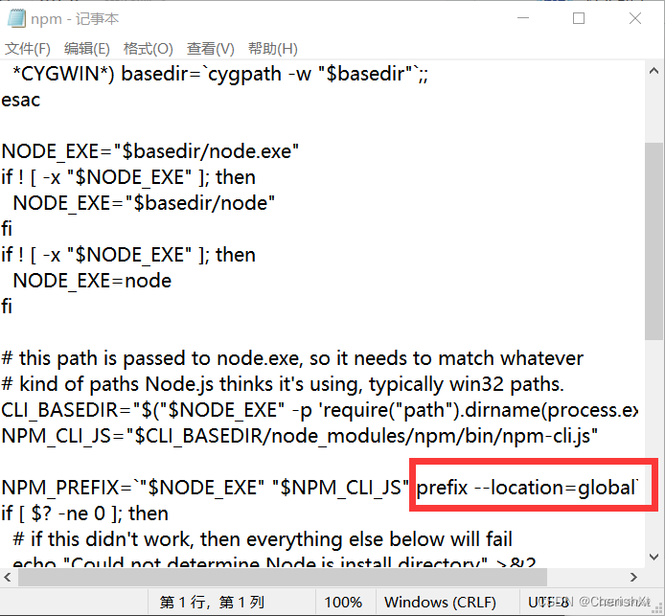Image resolution: width=665 pixels, height=616 pixels.
Task: Click the '*CYGWIN*) basedir=' line
Action: pyautogui.click(x=220, y=74)
